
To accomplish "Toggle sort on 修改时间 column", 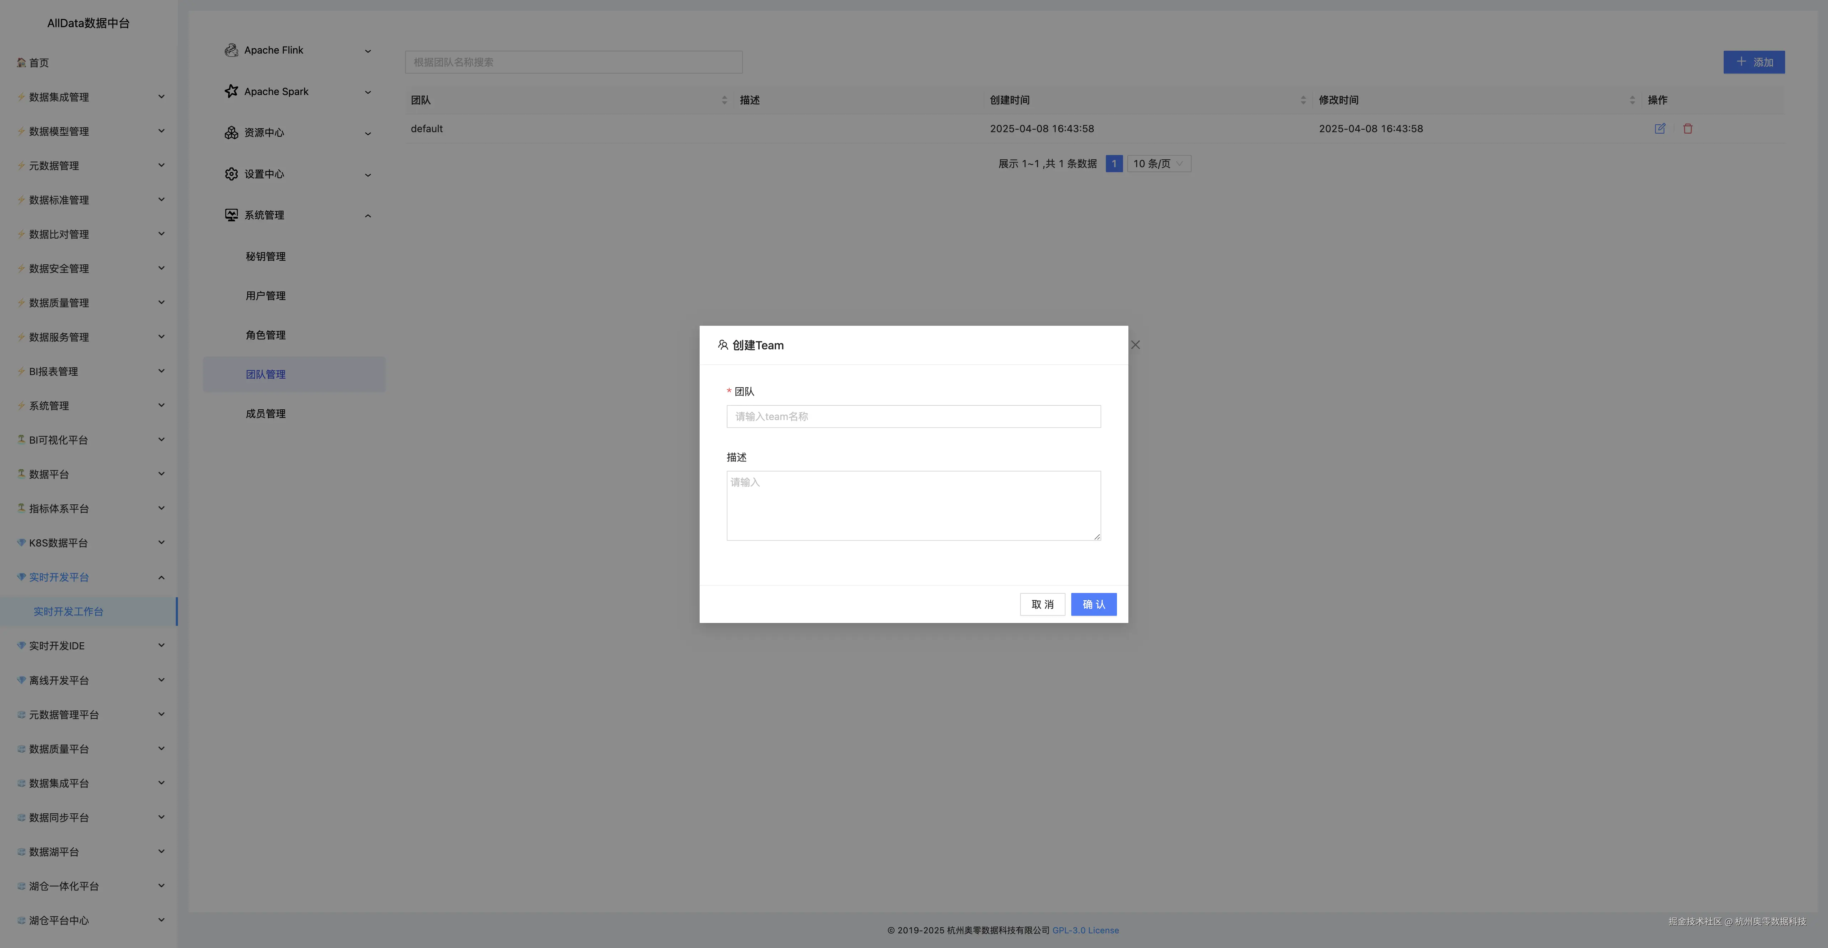I will [1632, 100].
